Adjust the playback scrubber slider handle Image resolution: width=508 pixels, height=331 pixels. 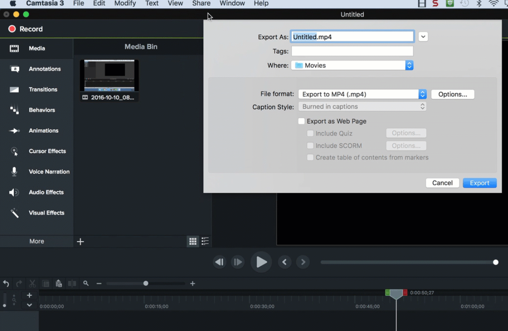click(496, 262)
